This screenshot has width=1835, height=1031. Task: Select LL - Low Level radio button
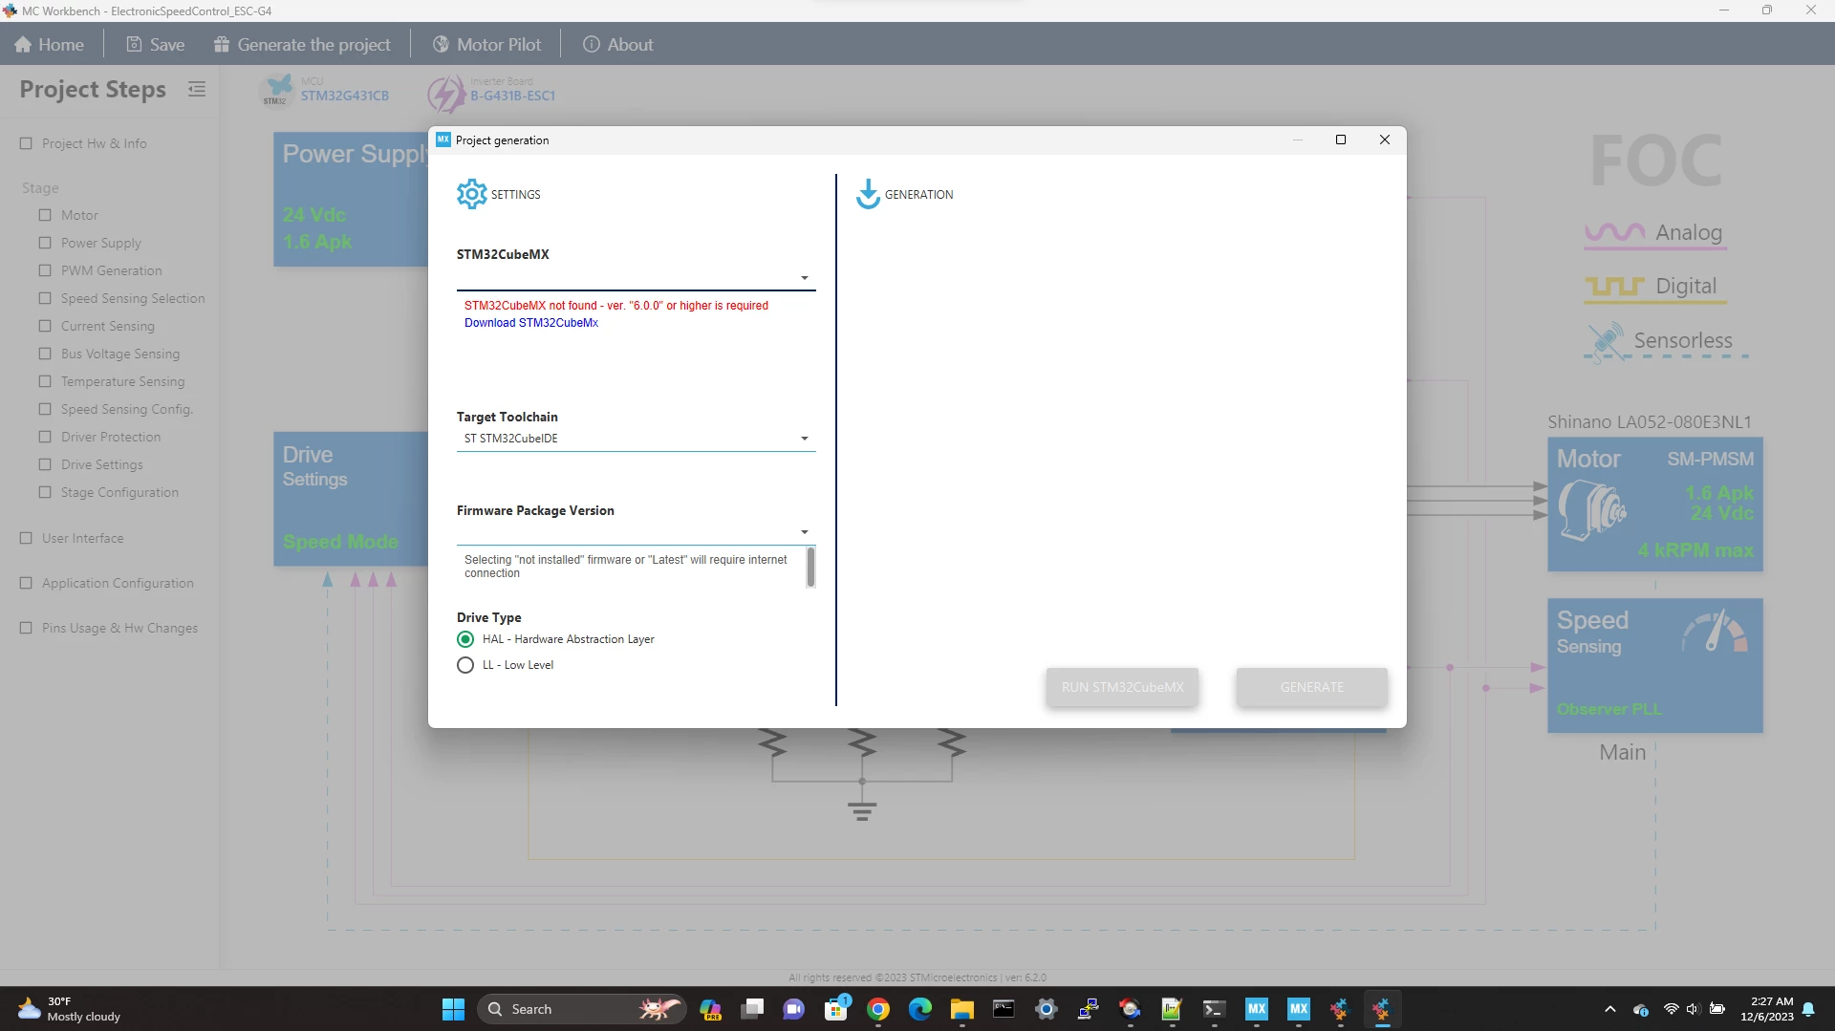point(465,665)
